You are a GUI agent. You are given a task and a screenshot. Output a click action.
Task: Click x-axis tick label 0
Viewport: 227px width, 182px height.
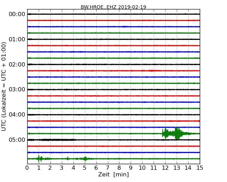pyautogui.click(x=27, y=168)
